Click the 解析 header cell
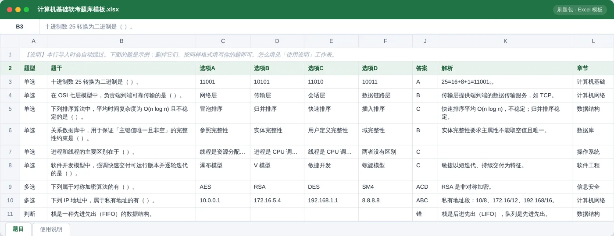Viewport: 614px width, 236px height. click(x=505, y=68)
